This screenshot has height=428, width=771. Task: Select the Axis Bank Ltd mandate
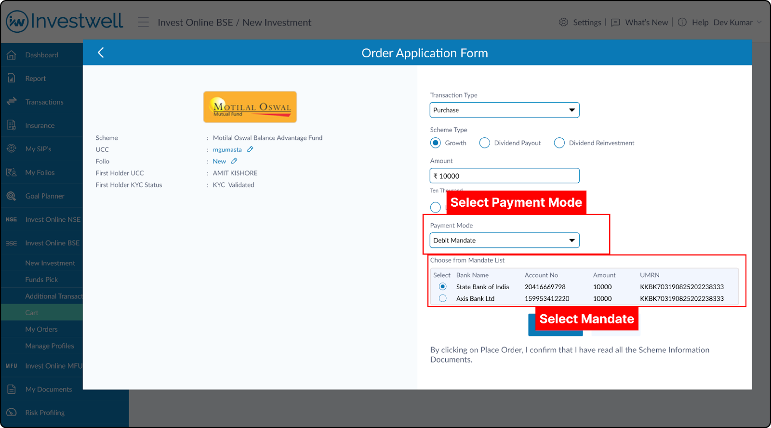click(443, 298)
